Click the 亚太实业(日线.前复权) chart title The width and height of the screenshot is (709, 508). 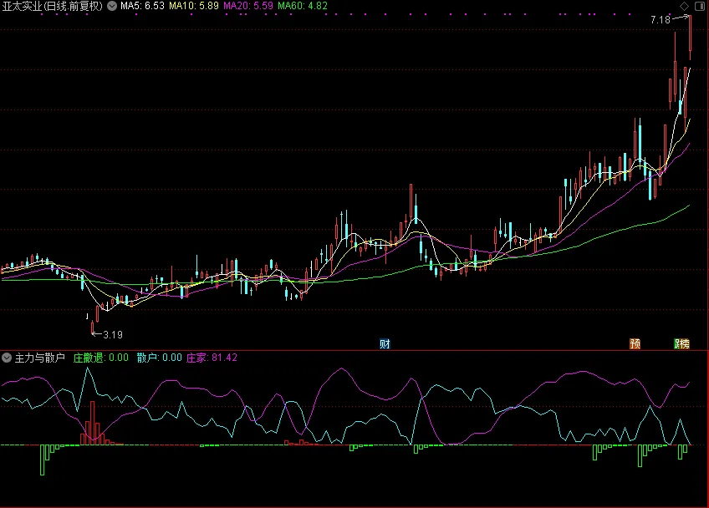[53, 7]
